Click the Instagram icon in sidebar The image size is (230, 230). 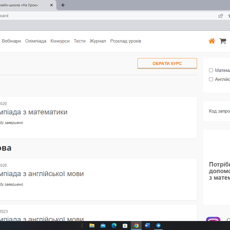tap(213, 219)
